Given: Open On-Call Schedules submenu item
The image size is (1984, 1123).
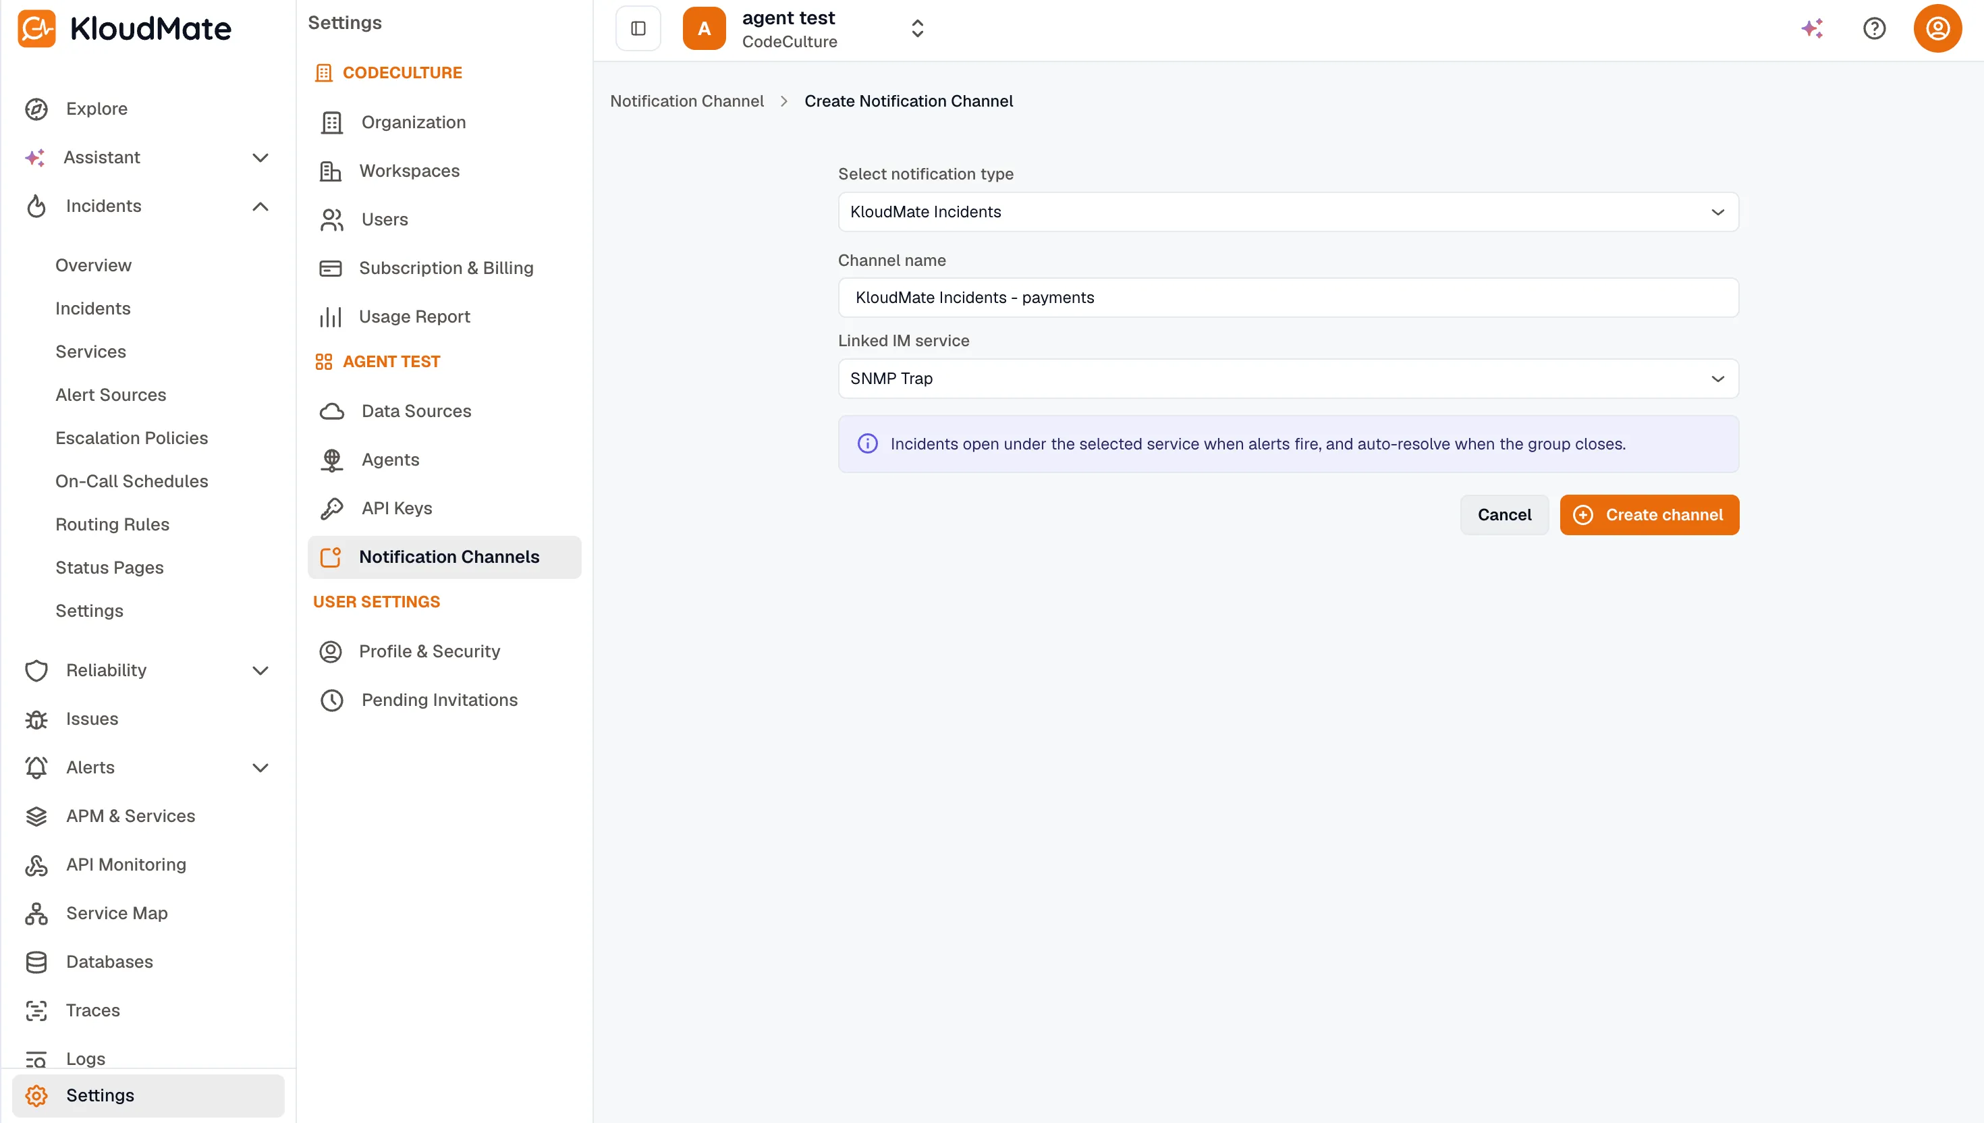Looking at the screenshot, I should [x=132, y=481].
